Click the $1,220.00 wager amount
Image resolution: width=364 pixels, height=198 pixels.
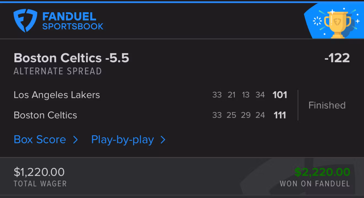39,172
